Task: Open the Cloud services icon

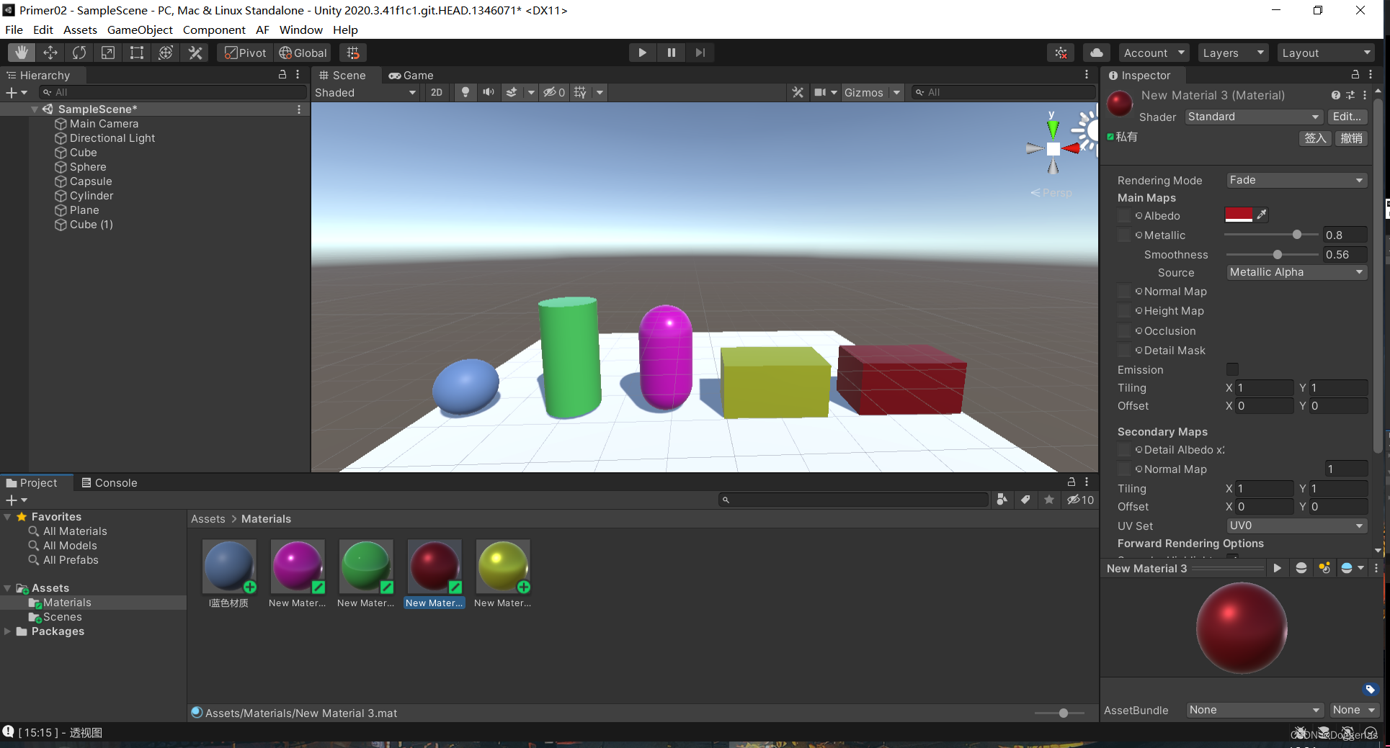Action: tap(1096, 53)
